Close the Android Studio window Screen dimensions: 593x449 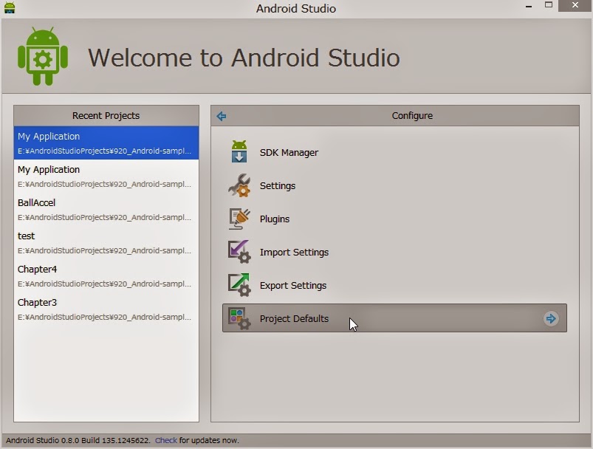pos(575,5)
